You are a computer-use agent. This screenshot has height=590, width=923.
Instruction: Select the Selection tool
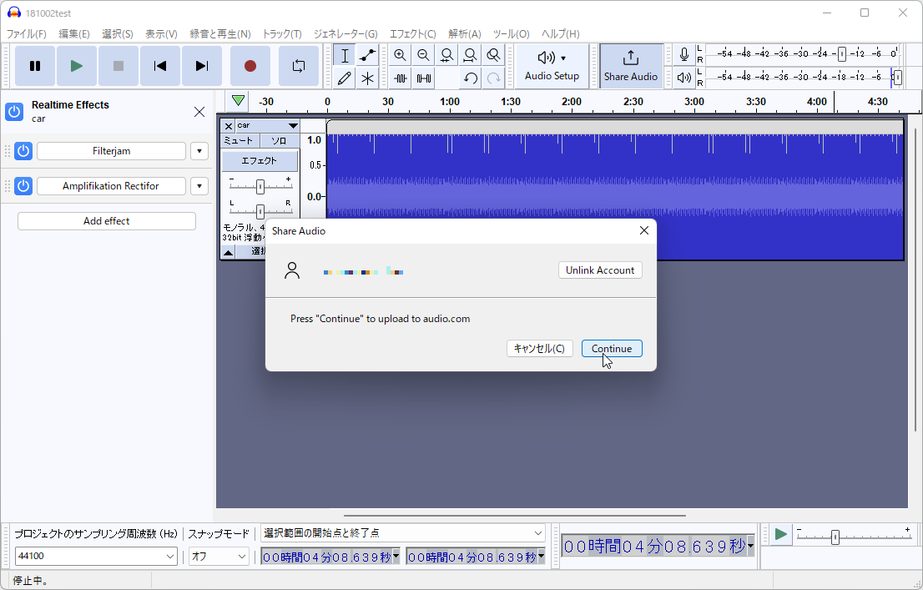click(x=344, y=55)
